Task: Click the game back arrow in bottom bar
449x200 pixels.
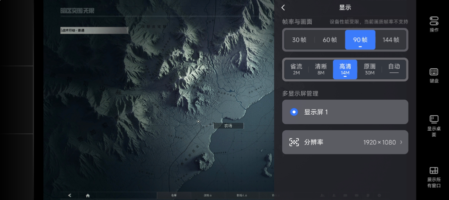Action: click(69, 196)
